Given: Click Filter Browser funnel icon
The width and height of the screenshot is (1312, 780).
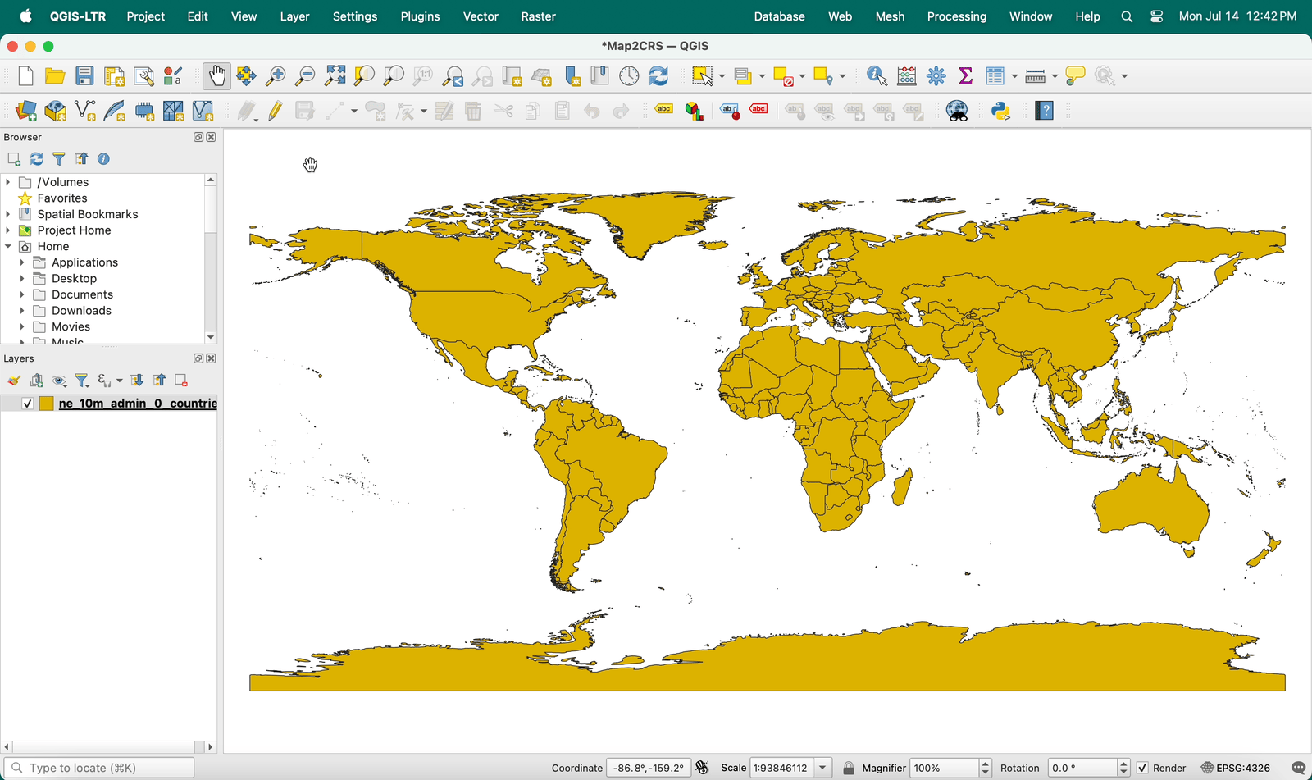Looking at the screenshot, I should [59, 159].
